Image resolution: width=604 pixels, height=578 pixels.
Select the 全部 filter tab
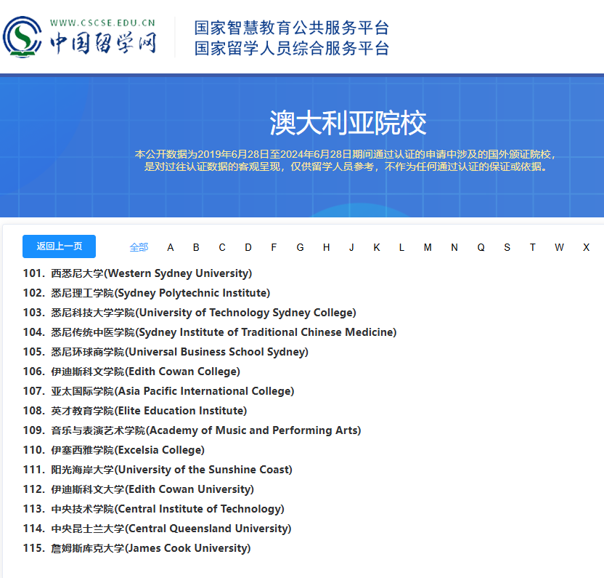139,247
